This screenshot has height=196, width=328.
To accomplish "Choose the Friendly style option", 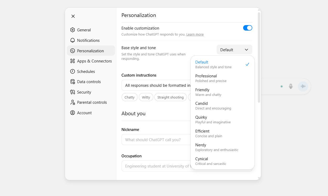I will tap(222, 92).
